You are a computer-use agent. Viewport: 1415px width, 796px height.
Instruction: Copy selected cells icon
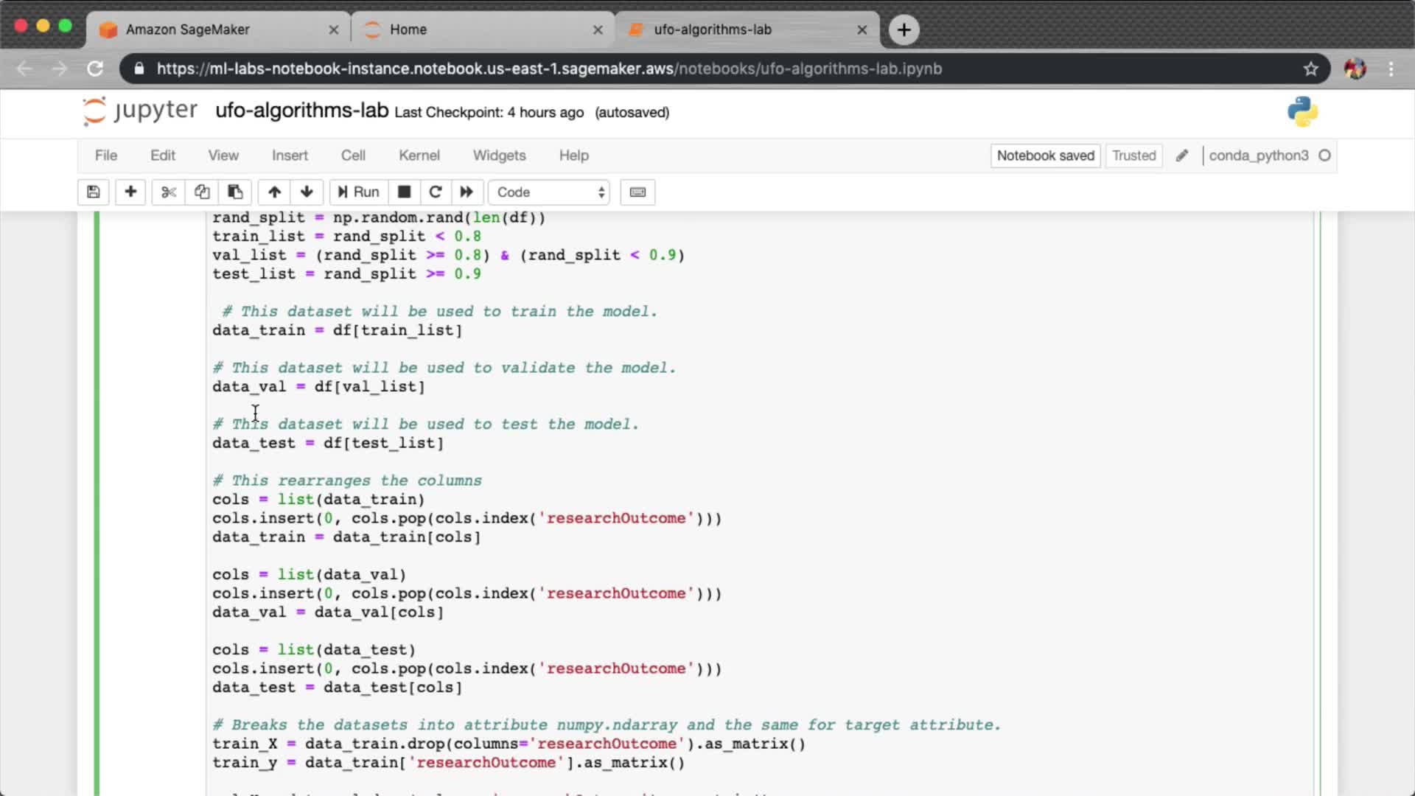202,192
